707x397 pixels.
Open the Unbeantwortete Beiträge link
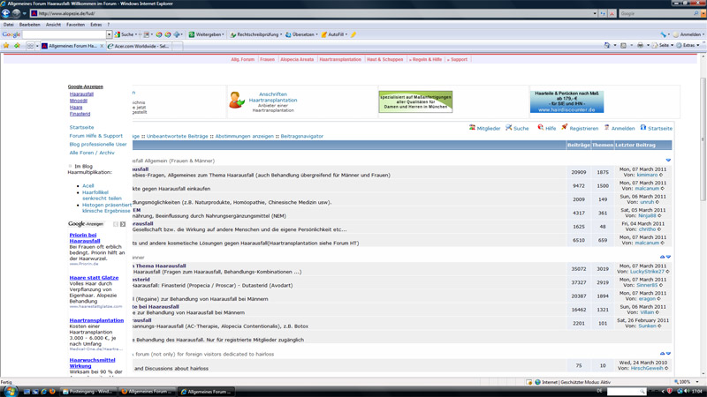coord(177,137)
